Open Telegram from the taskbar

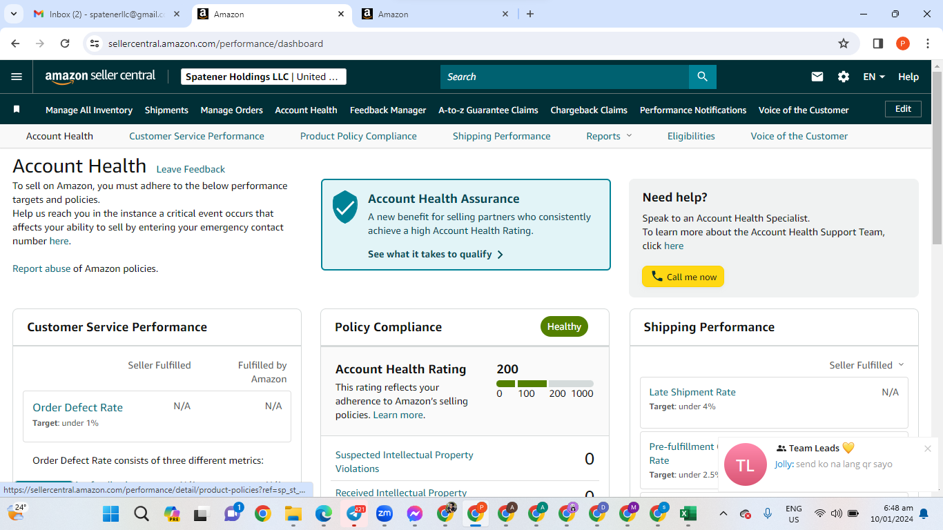click(353, 513)
